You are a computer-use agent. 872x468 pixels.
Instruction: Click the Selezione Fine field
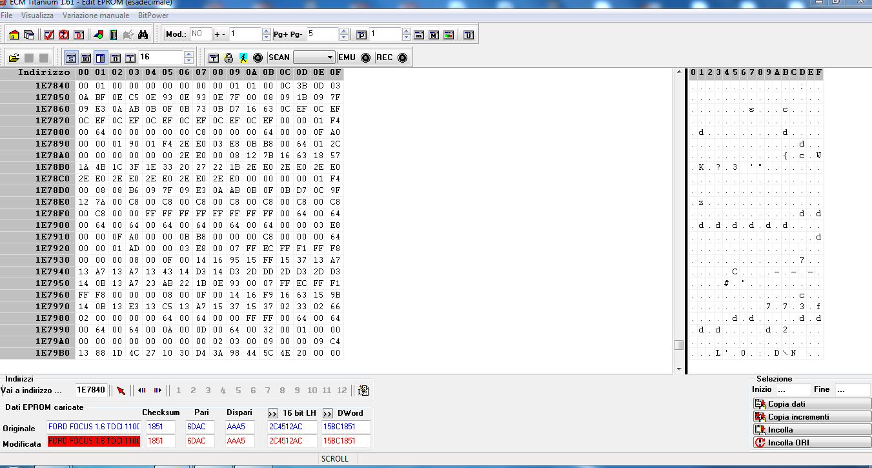point(852,390)
